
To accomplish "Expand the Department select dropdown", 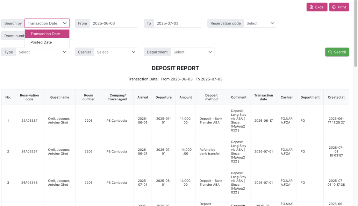I will 192,52.
